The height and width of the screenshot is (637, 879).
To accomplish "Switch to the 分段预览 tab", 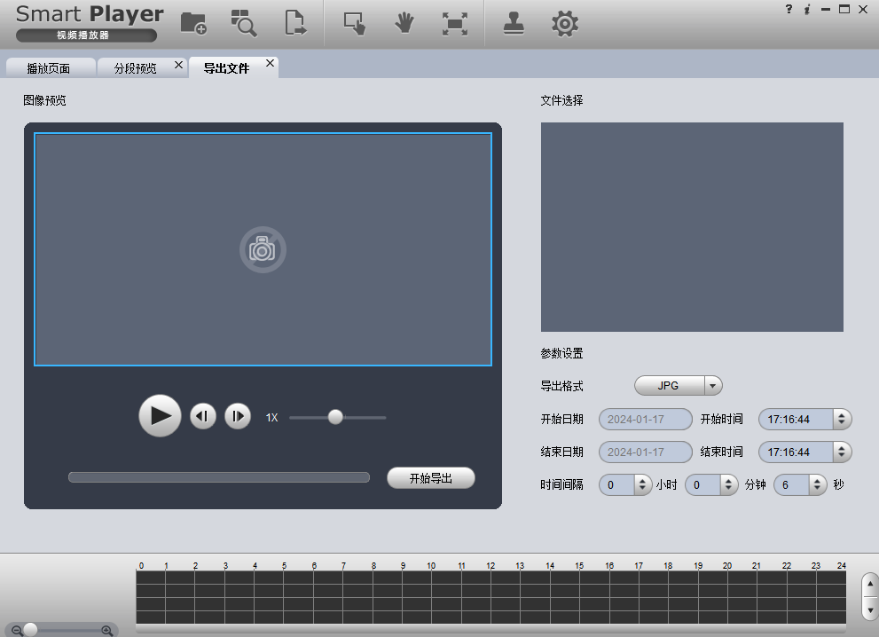I will click(x=135, y=68).
